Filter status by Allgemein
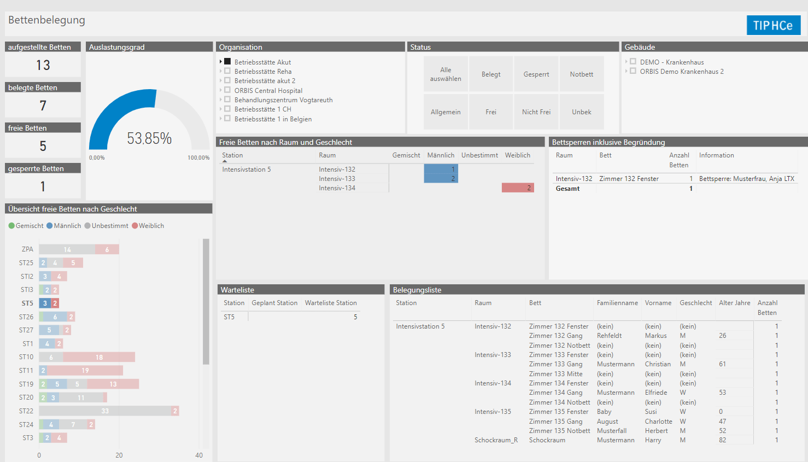This screenshot has width=808, height=462. (x=446, y=112)
